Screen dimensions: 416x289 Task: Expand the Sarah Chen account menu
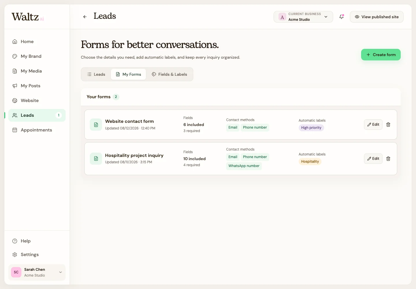tap(37, 272)
